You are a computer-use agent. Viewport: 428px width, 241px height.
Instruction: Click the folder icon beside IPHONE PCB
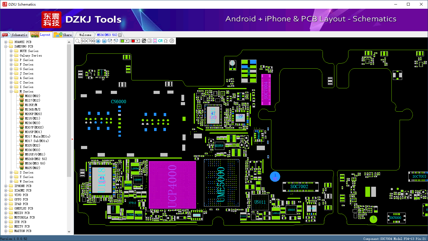click(11, 186)
